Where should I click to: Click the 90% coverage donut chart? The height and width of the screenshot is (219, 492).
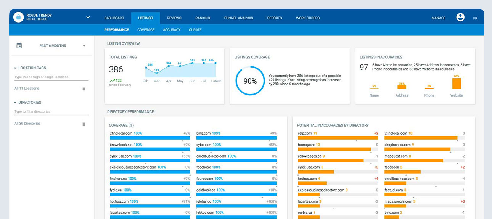(250, 81)
